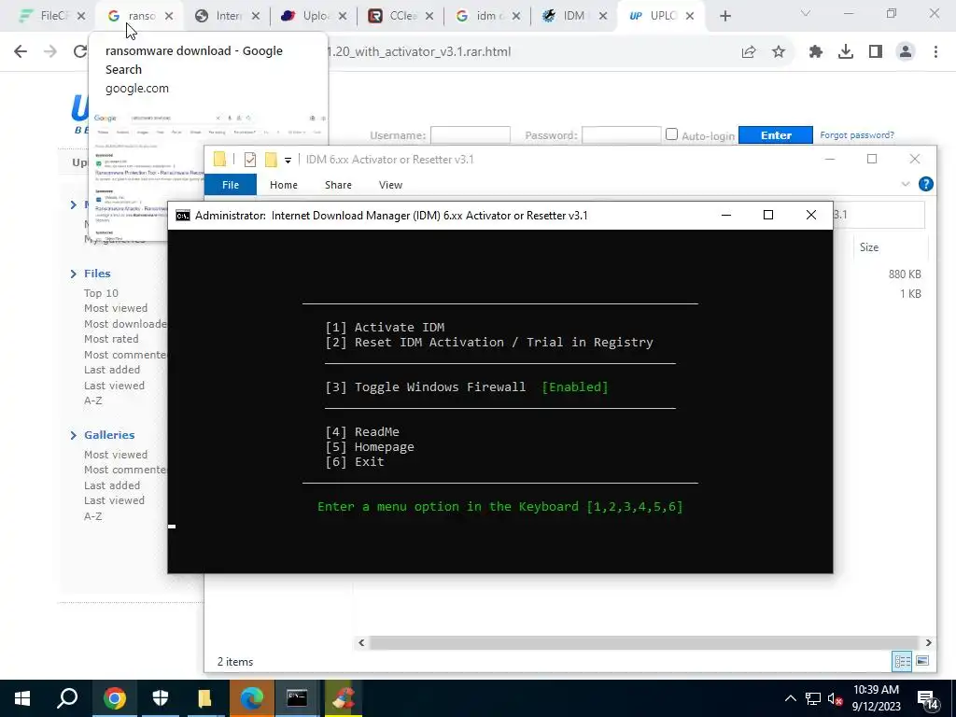Image resolution: width=956 pixels, height=717 pixels.
Task: Click the network tray icon
Action: pyautogui.click(x=813, y=698)
